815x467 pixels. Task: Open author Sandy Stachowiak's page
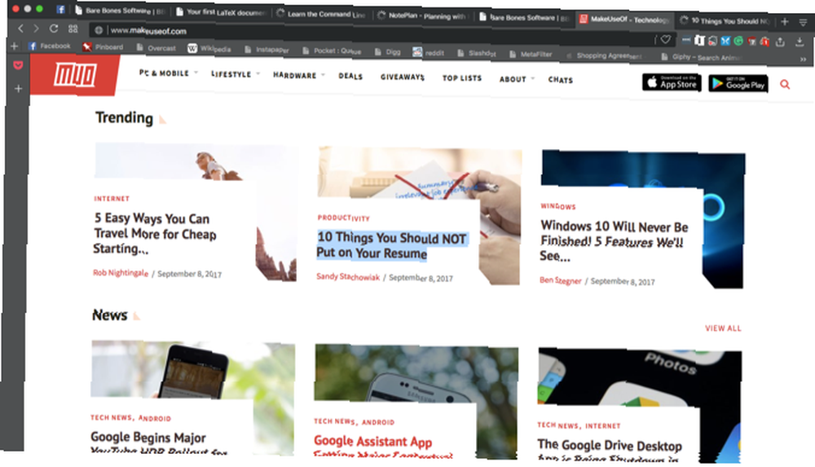348,276
